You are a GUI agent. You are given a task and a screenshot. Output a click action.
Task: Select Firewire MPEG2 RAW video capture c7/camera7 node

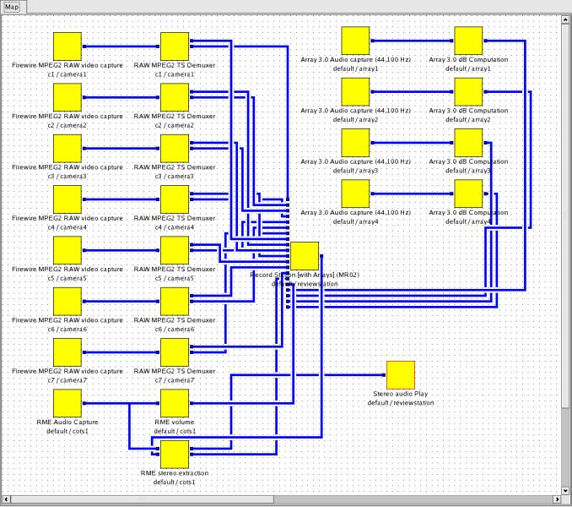coord(67,352)
